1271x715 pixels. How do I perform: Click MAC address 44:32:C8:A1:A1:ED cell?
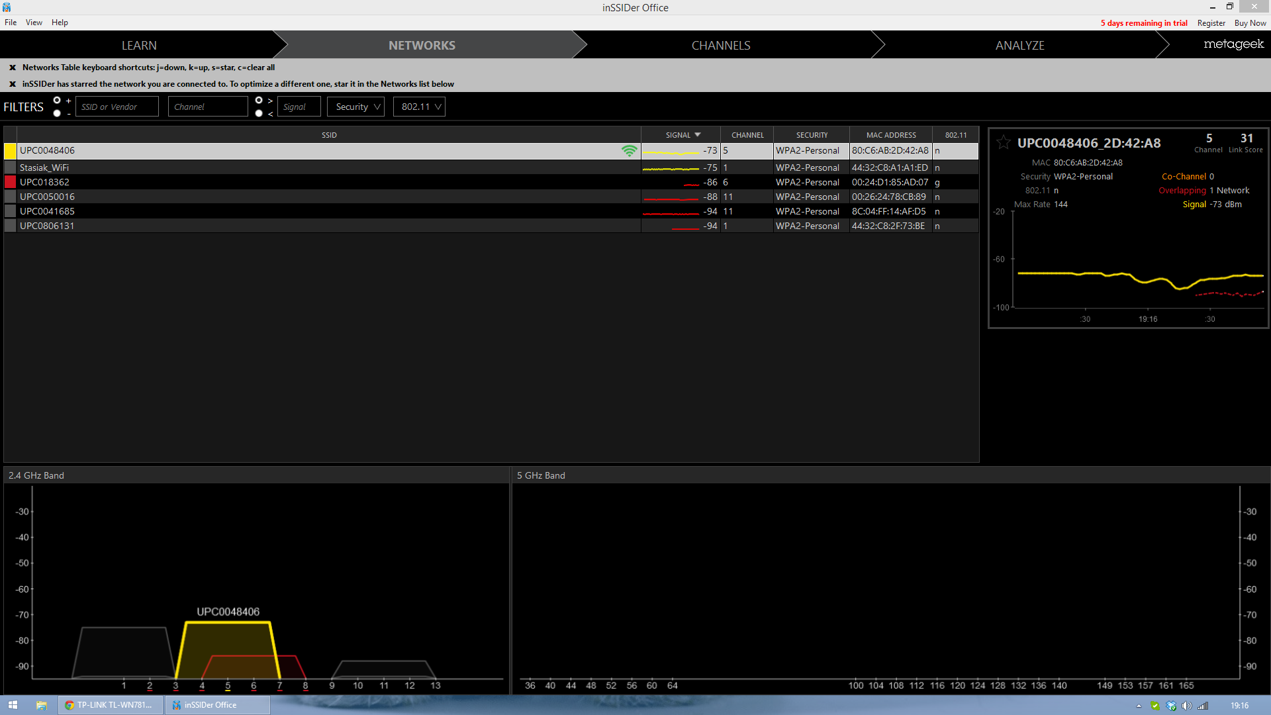(890, 167)
